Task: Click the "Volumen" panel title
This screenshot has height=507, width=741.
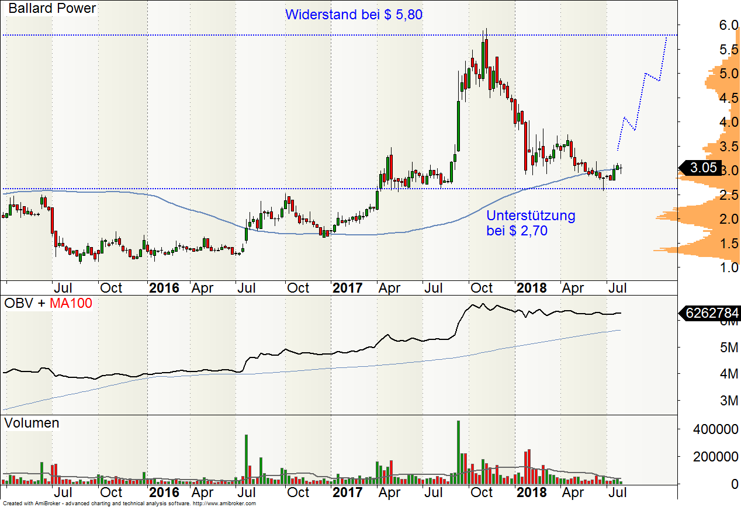Action: [32, 423]
